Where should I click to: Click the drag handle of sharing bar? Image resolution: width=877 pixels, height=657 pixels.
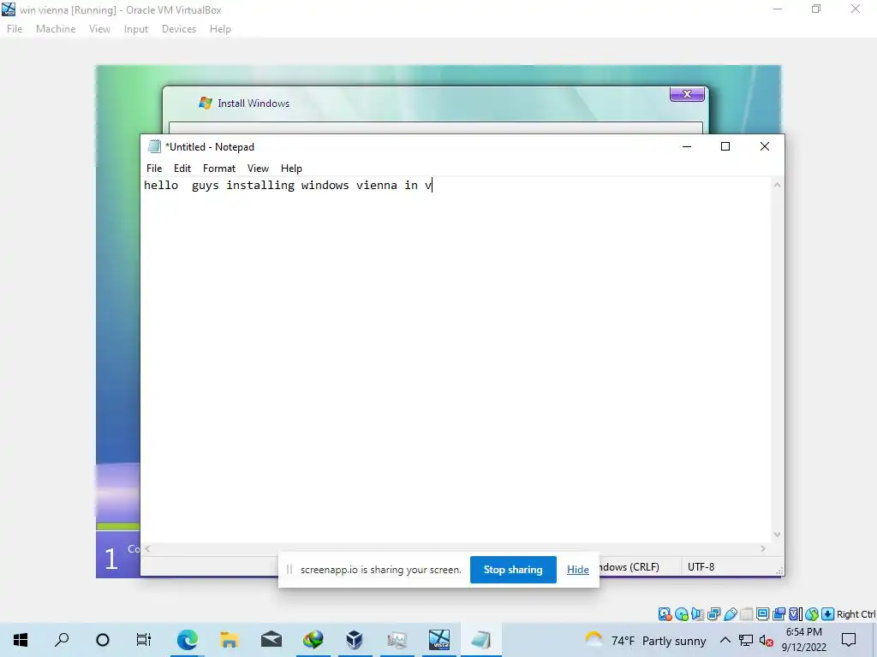coord(289,569)
